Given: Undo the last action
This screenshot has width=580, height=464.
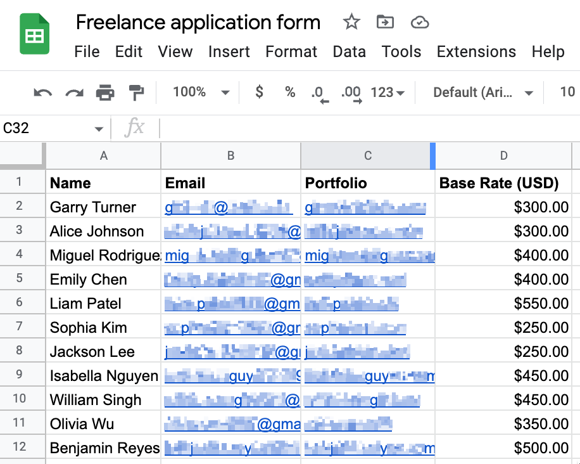Looking at the screenshot, I should click(42, 93).
